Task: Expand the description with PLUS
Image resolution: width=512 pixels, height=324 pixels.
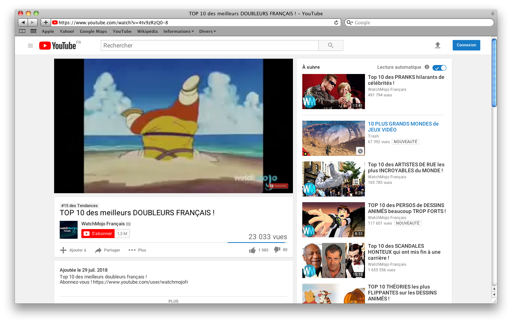Action: [x=174, y=301]
